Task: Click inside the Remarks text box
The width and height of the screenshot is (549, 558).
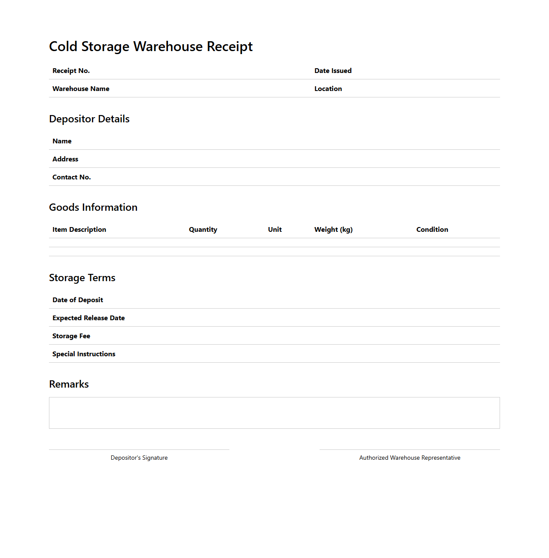Action: click(274, 412)
